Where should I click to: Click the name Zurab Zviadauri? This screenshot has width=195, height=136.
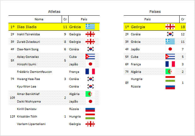tap(28, 42)
